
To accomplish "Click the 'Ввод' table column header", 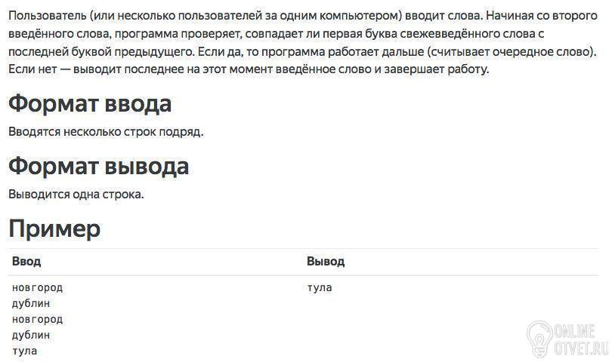I will point(26,261).
